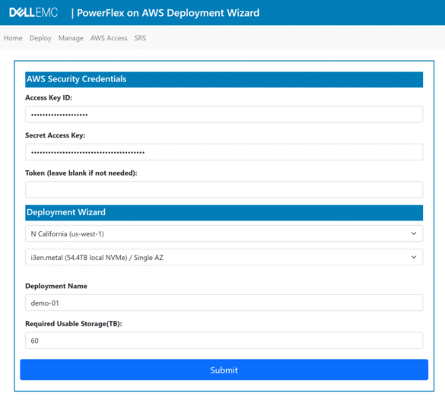This screenshot has height=403, width=445.
Task: Select the Required Usable Storage field
Action: coord(224,341)
